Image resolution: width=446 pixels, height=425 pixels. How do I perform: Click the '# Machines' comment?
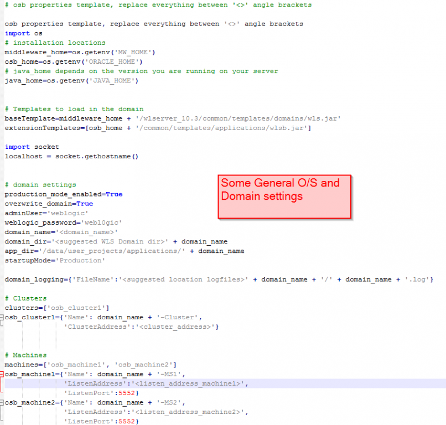click(25, 355)
